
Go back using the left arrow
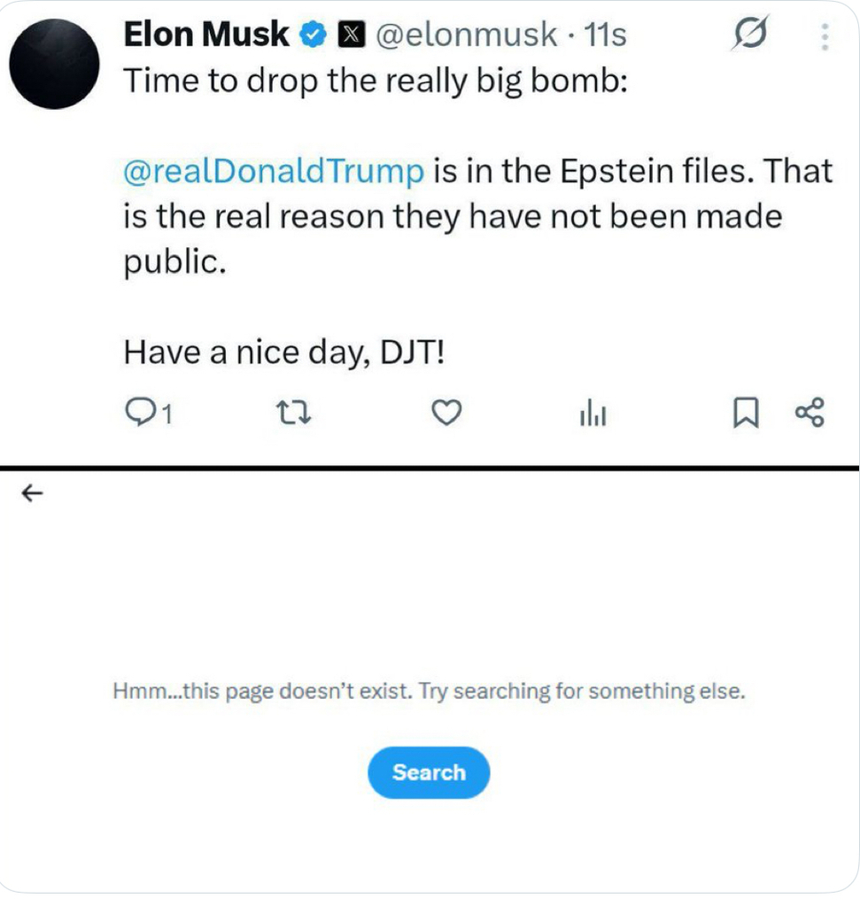pyautogui.click(x=33, y=493)
